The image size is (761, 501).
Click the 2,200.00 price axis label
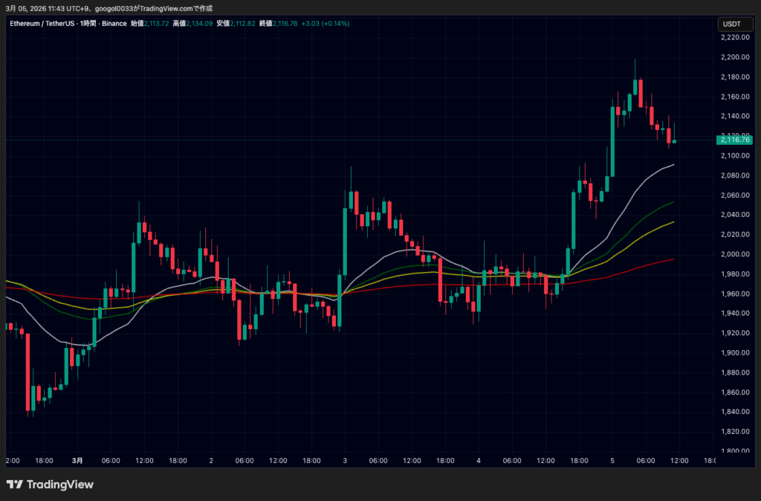[736, 58]
